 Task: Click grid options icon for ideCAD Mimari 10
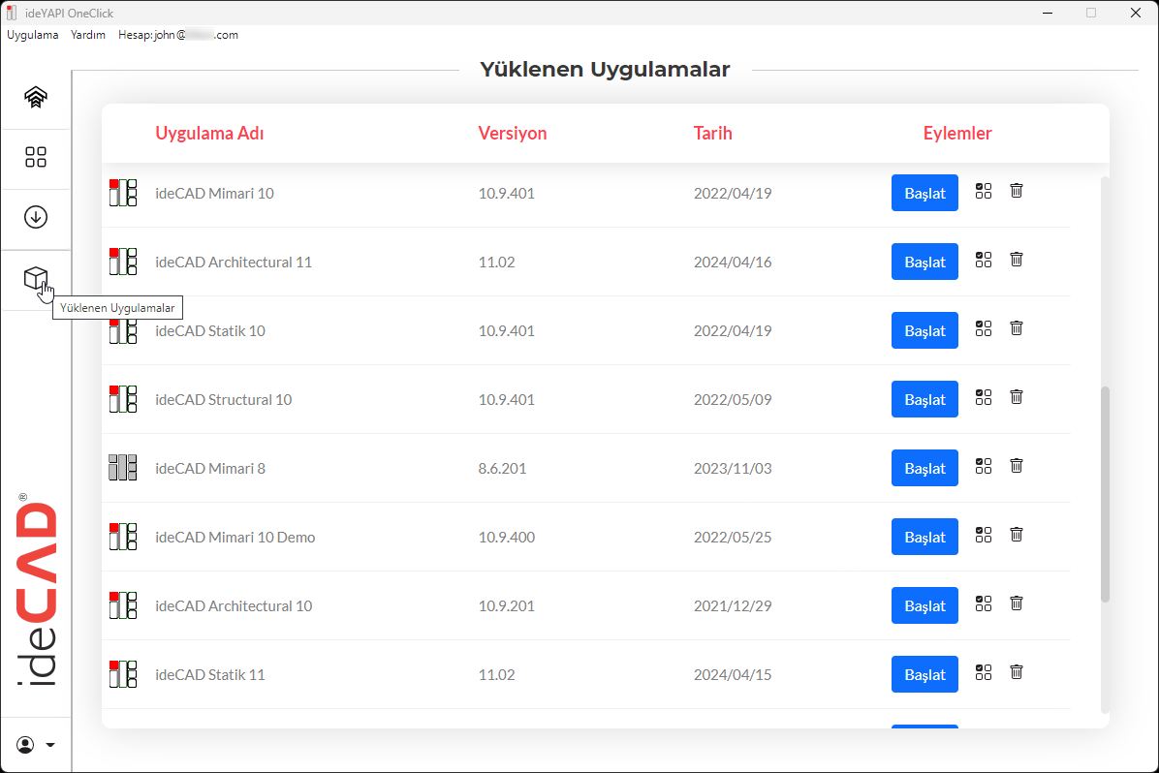983,191
